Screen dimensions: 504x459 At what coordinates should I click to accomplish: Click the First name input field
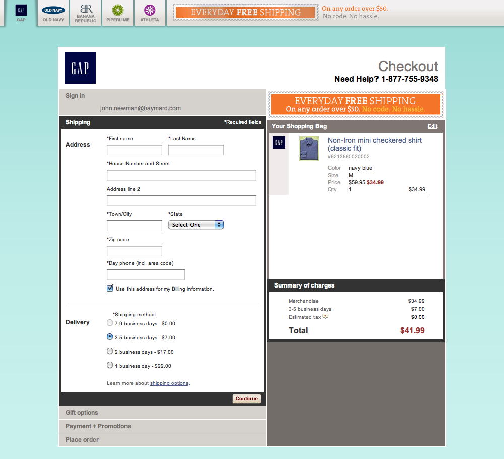tap(134, 150)
